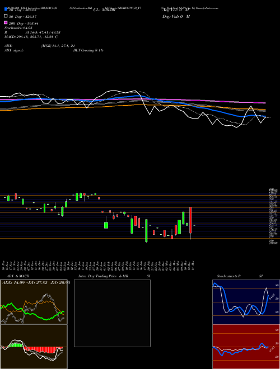The width and height of the screenshot is (280, 369).
Task: Open the MACD histogram chart panel
Action: tap(34, 347)
